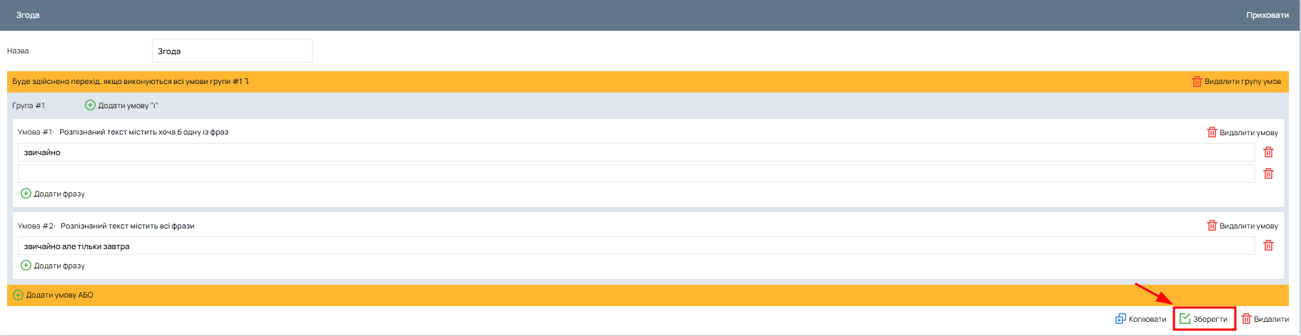Open condition type "Розпізнаний текст містить всі фрази"
Image resolution: width=1301 pixels, height=336 pixels.
click(x=127, y=226)
